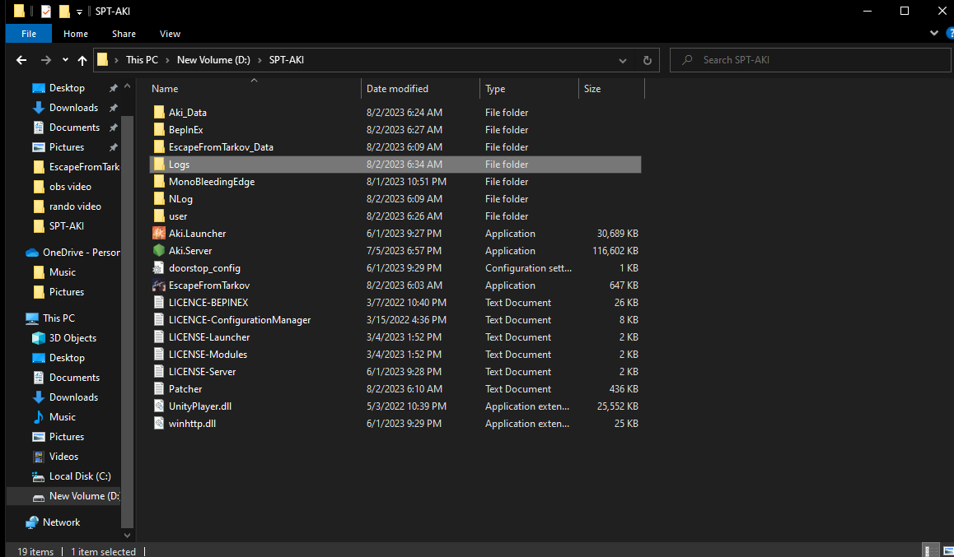Select the LICENCE-ConfigurationManager file

[240, 319]
